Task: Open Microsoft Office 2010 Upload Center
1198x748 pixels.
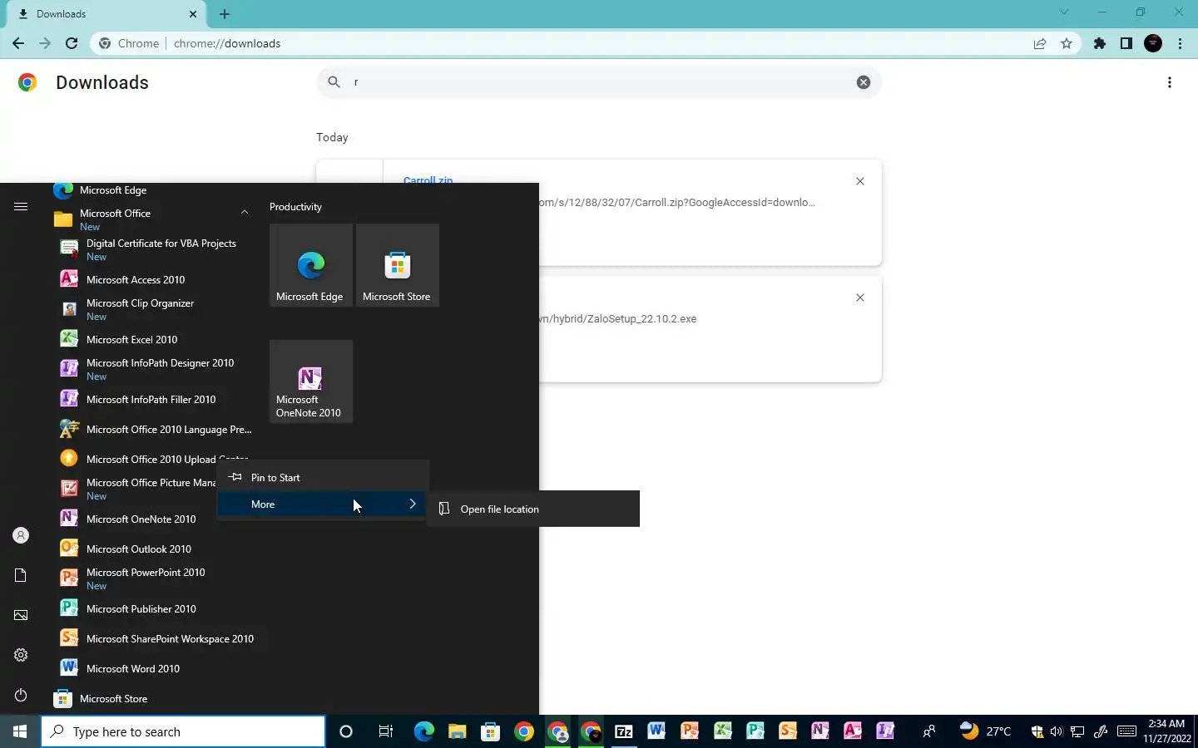Action: 154,459
